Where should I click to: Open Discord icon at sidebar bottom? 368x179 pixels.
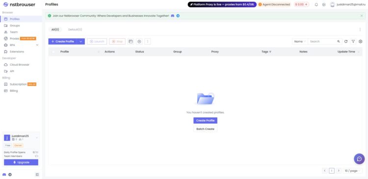click(x=4, y=175)
